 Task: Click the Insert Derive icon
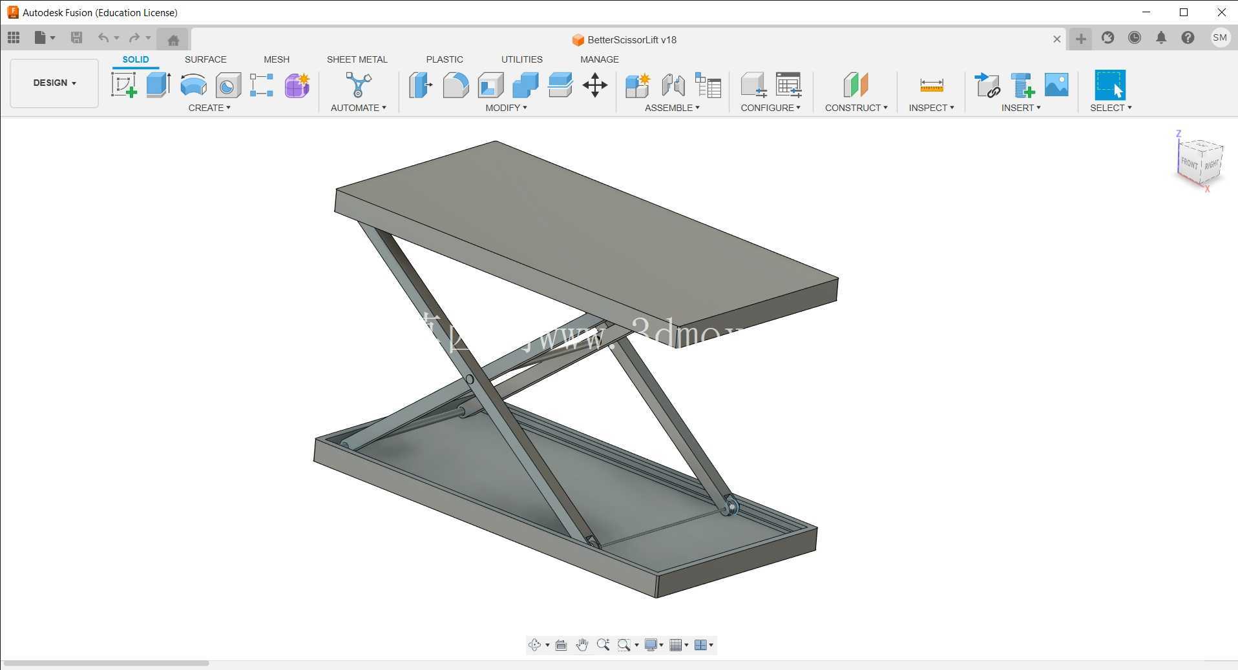pos(987,85)
